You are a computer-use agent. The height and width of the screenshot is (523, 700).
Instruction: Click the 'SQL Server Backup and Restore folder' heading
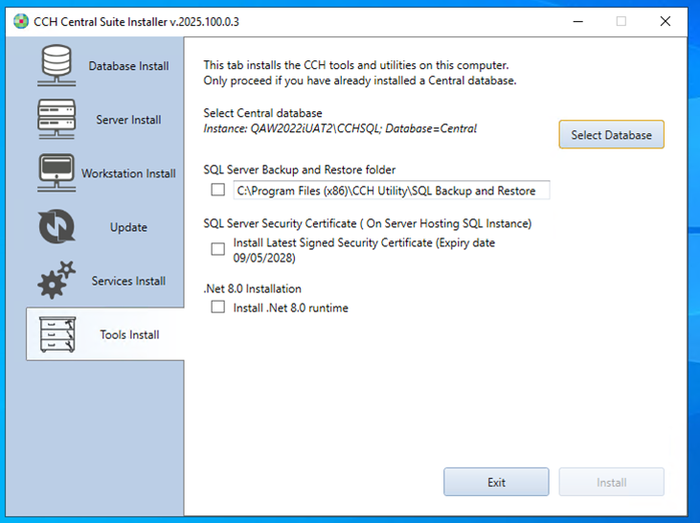[300, 170]
